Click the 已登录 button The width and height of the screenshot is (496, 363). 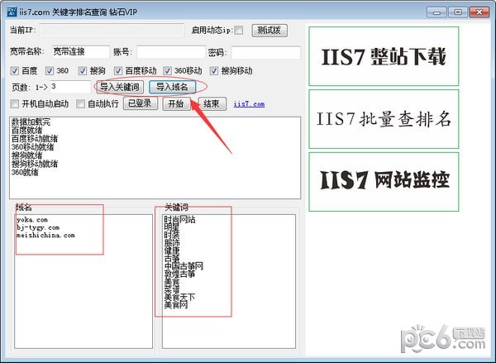(141, 103)
